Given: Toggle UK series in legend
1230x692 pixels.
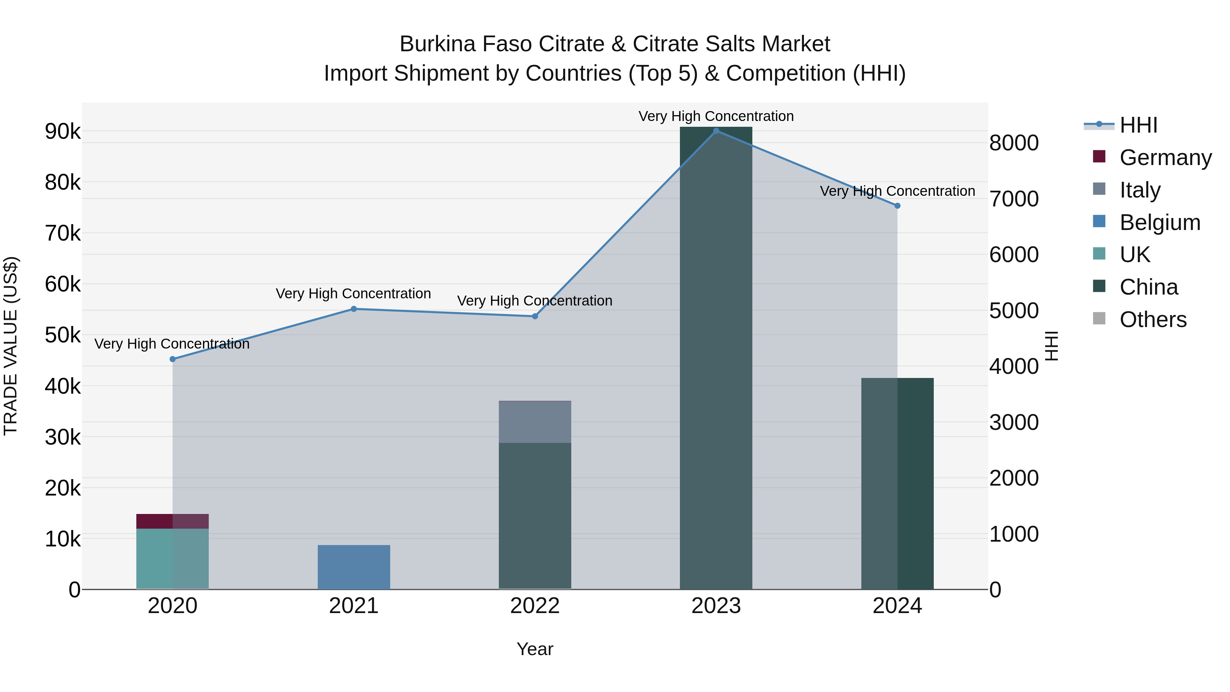Looking at the screenshot, I should (x=1122, y=255).
